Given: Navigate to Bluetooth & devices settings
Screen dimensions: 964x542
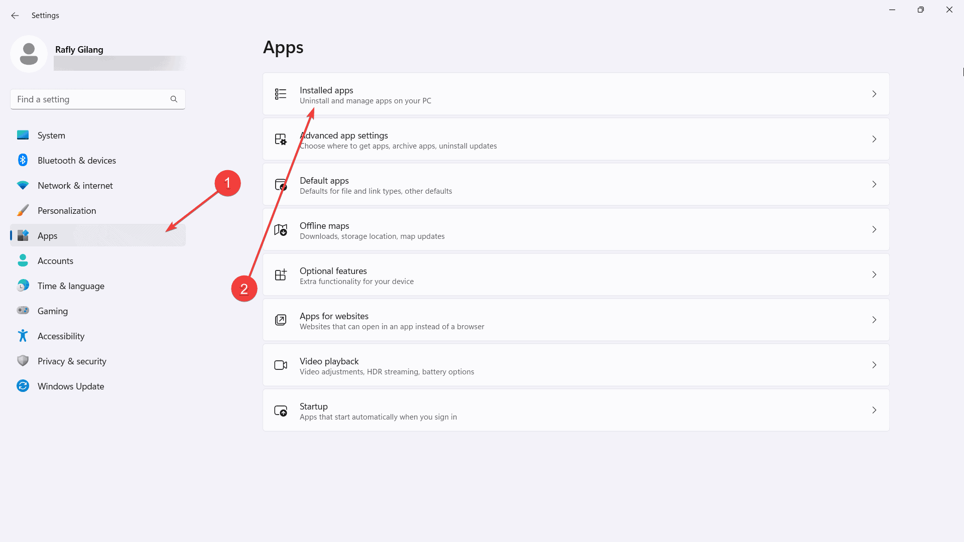Looking at the screenshot, I should coord(76,160).
